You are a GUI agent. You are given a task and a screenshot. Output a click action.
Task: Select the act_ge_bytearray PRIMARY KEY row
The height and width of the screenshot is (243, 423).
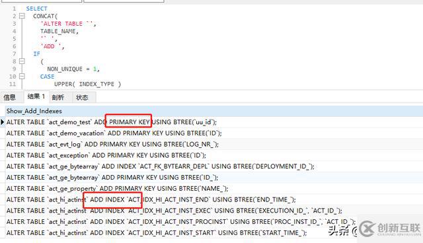coord(214,177)
